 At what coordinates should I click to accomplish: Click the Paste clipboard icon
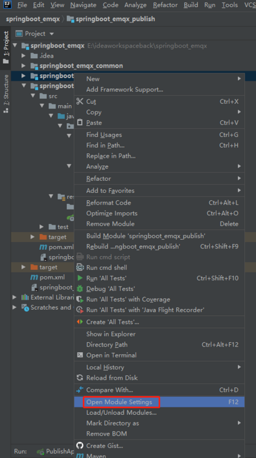coord(79,123)
